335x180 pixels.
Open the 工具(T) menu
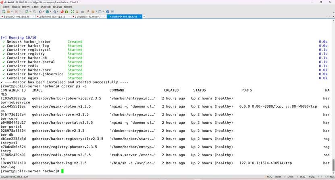pyautogui.click(x=35, y=7)
